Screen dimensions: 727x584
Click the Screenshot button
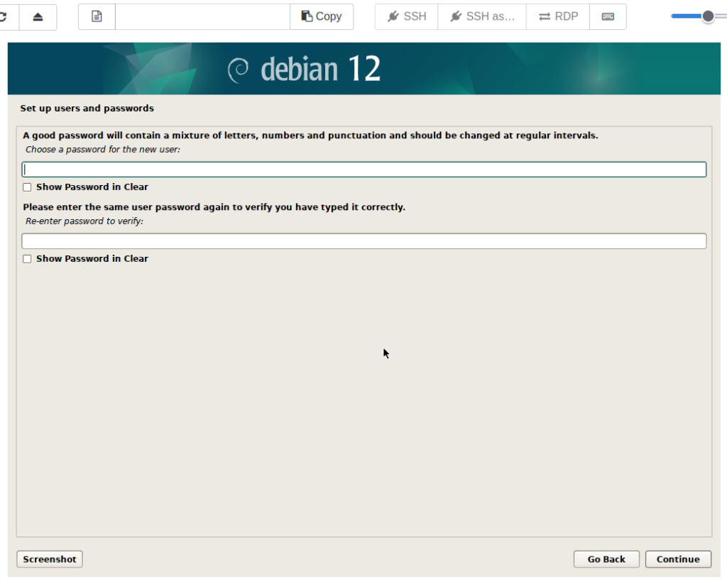[50, 559]
